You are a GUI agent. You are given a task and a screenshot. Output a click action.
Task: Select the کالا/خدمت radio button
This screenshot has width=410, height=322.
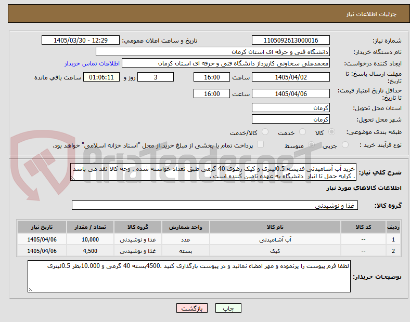[x=265, y=132]
